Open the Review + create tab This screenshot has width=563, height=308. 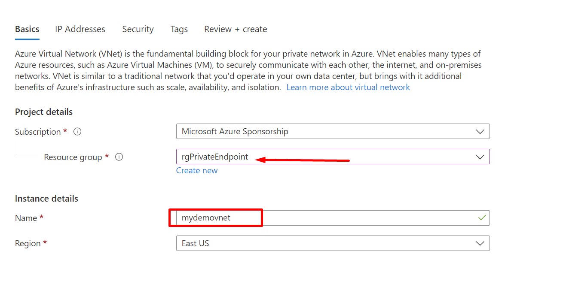[236, 29]
